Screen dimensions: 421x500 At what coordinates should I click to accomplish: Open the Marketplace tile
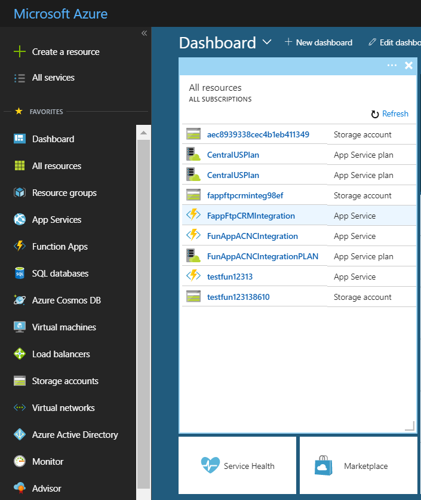click(358, 465)
